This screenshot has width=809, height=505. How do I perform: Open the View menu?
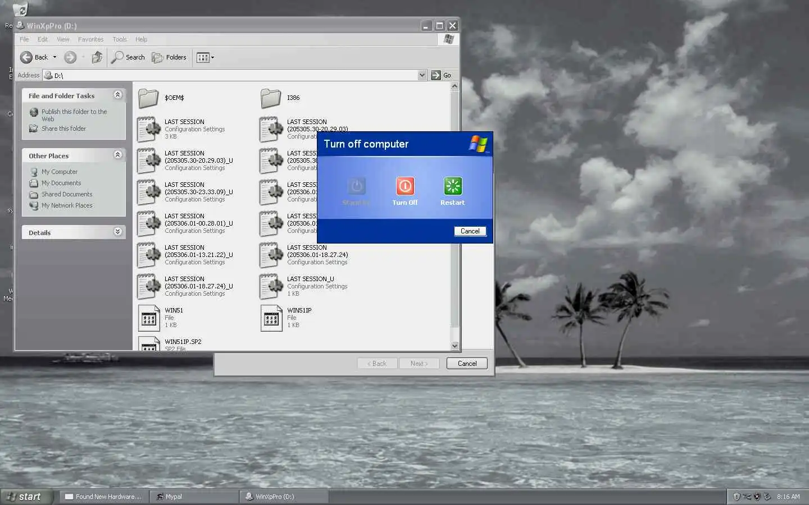(63, 39)
